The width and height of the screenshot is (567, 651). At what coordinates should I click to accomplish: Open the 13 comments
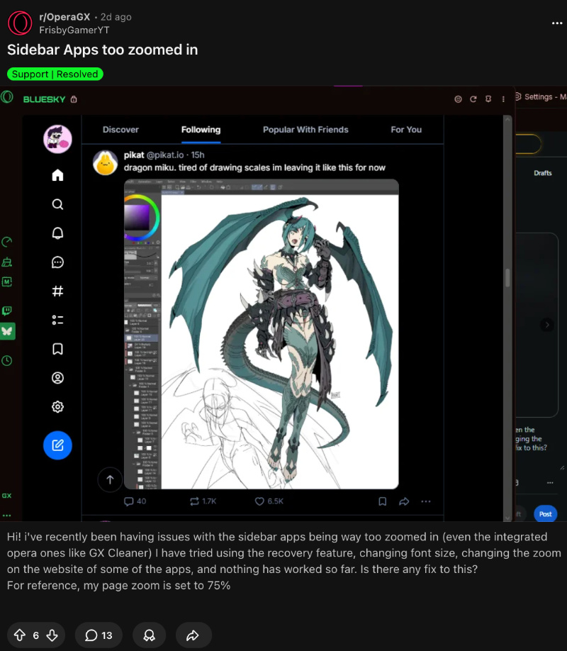[99, 635]
